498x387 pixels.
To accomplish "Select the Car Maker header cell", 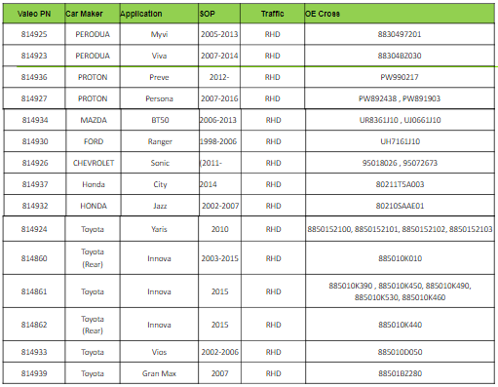I will (x=93, y=14).
